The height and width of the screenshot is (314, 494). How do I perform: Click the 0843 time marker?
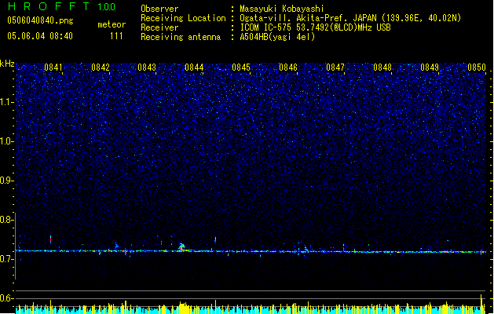147,68
